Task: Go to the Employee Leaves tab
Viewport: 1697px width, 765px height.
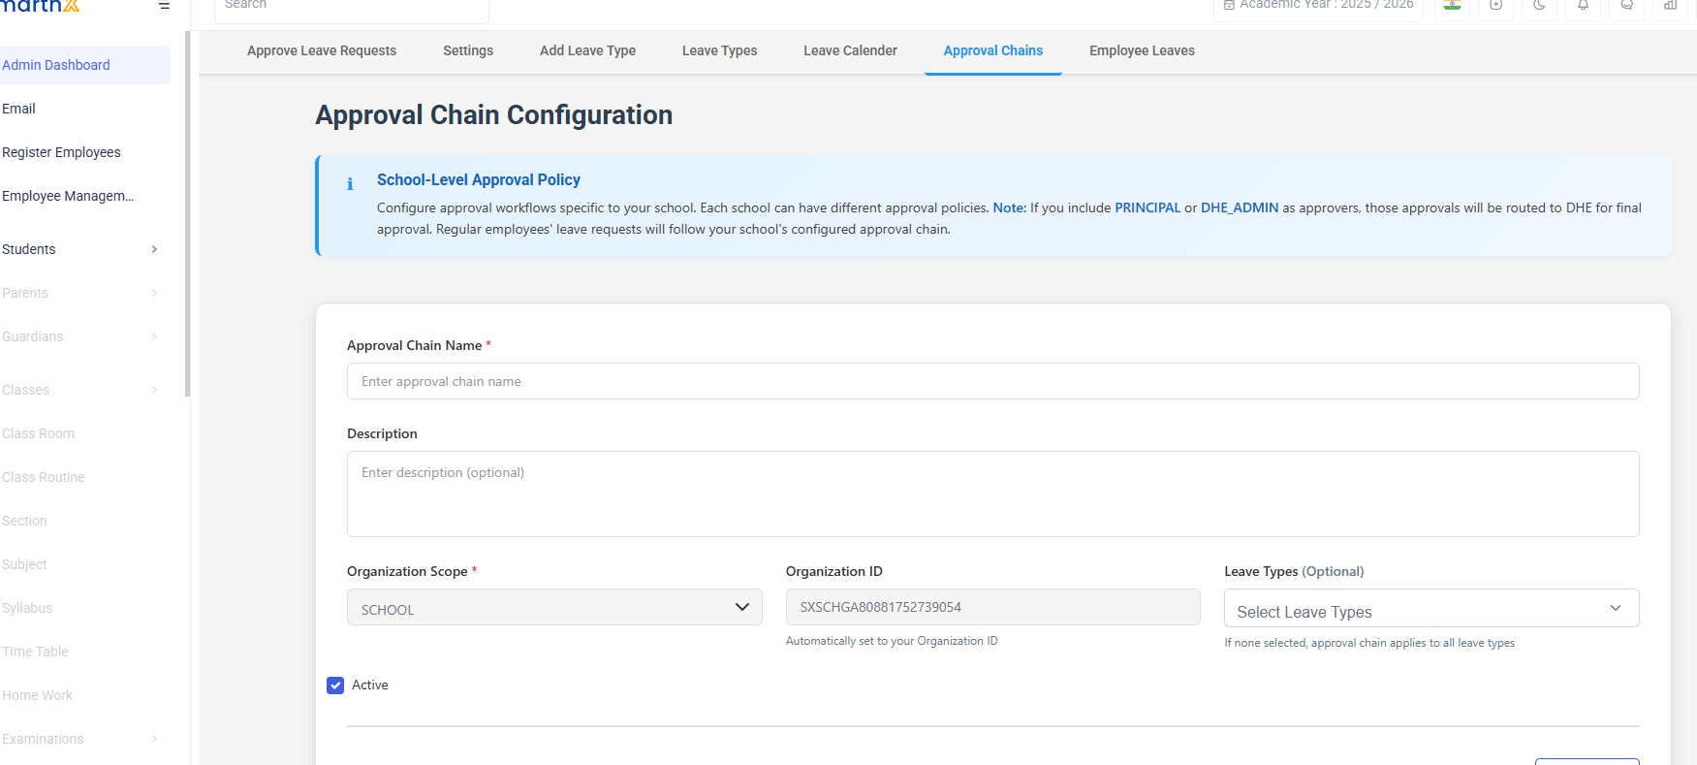Action: click(1142, 50)
